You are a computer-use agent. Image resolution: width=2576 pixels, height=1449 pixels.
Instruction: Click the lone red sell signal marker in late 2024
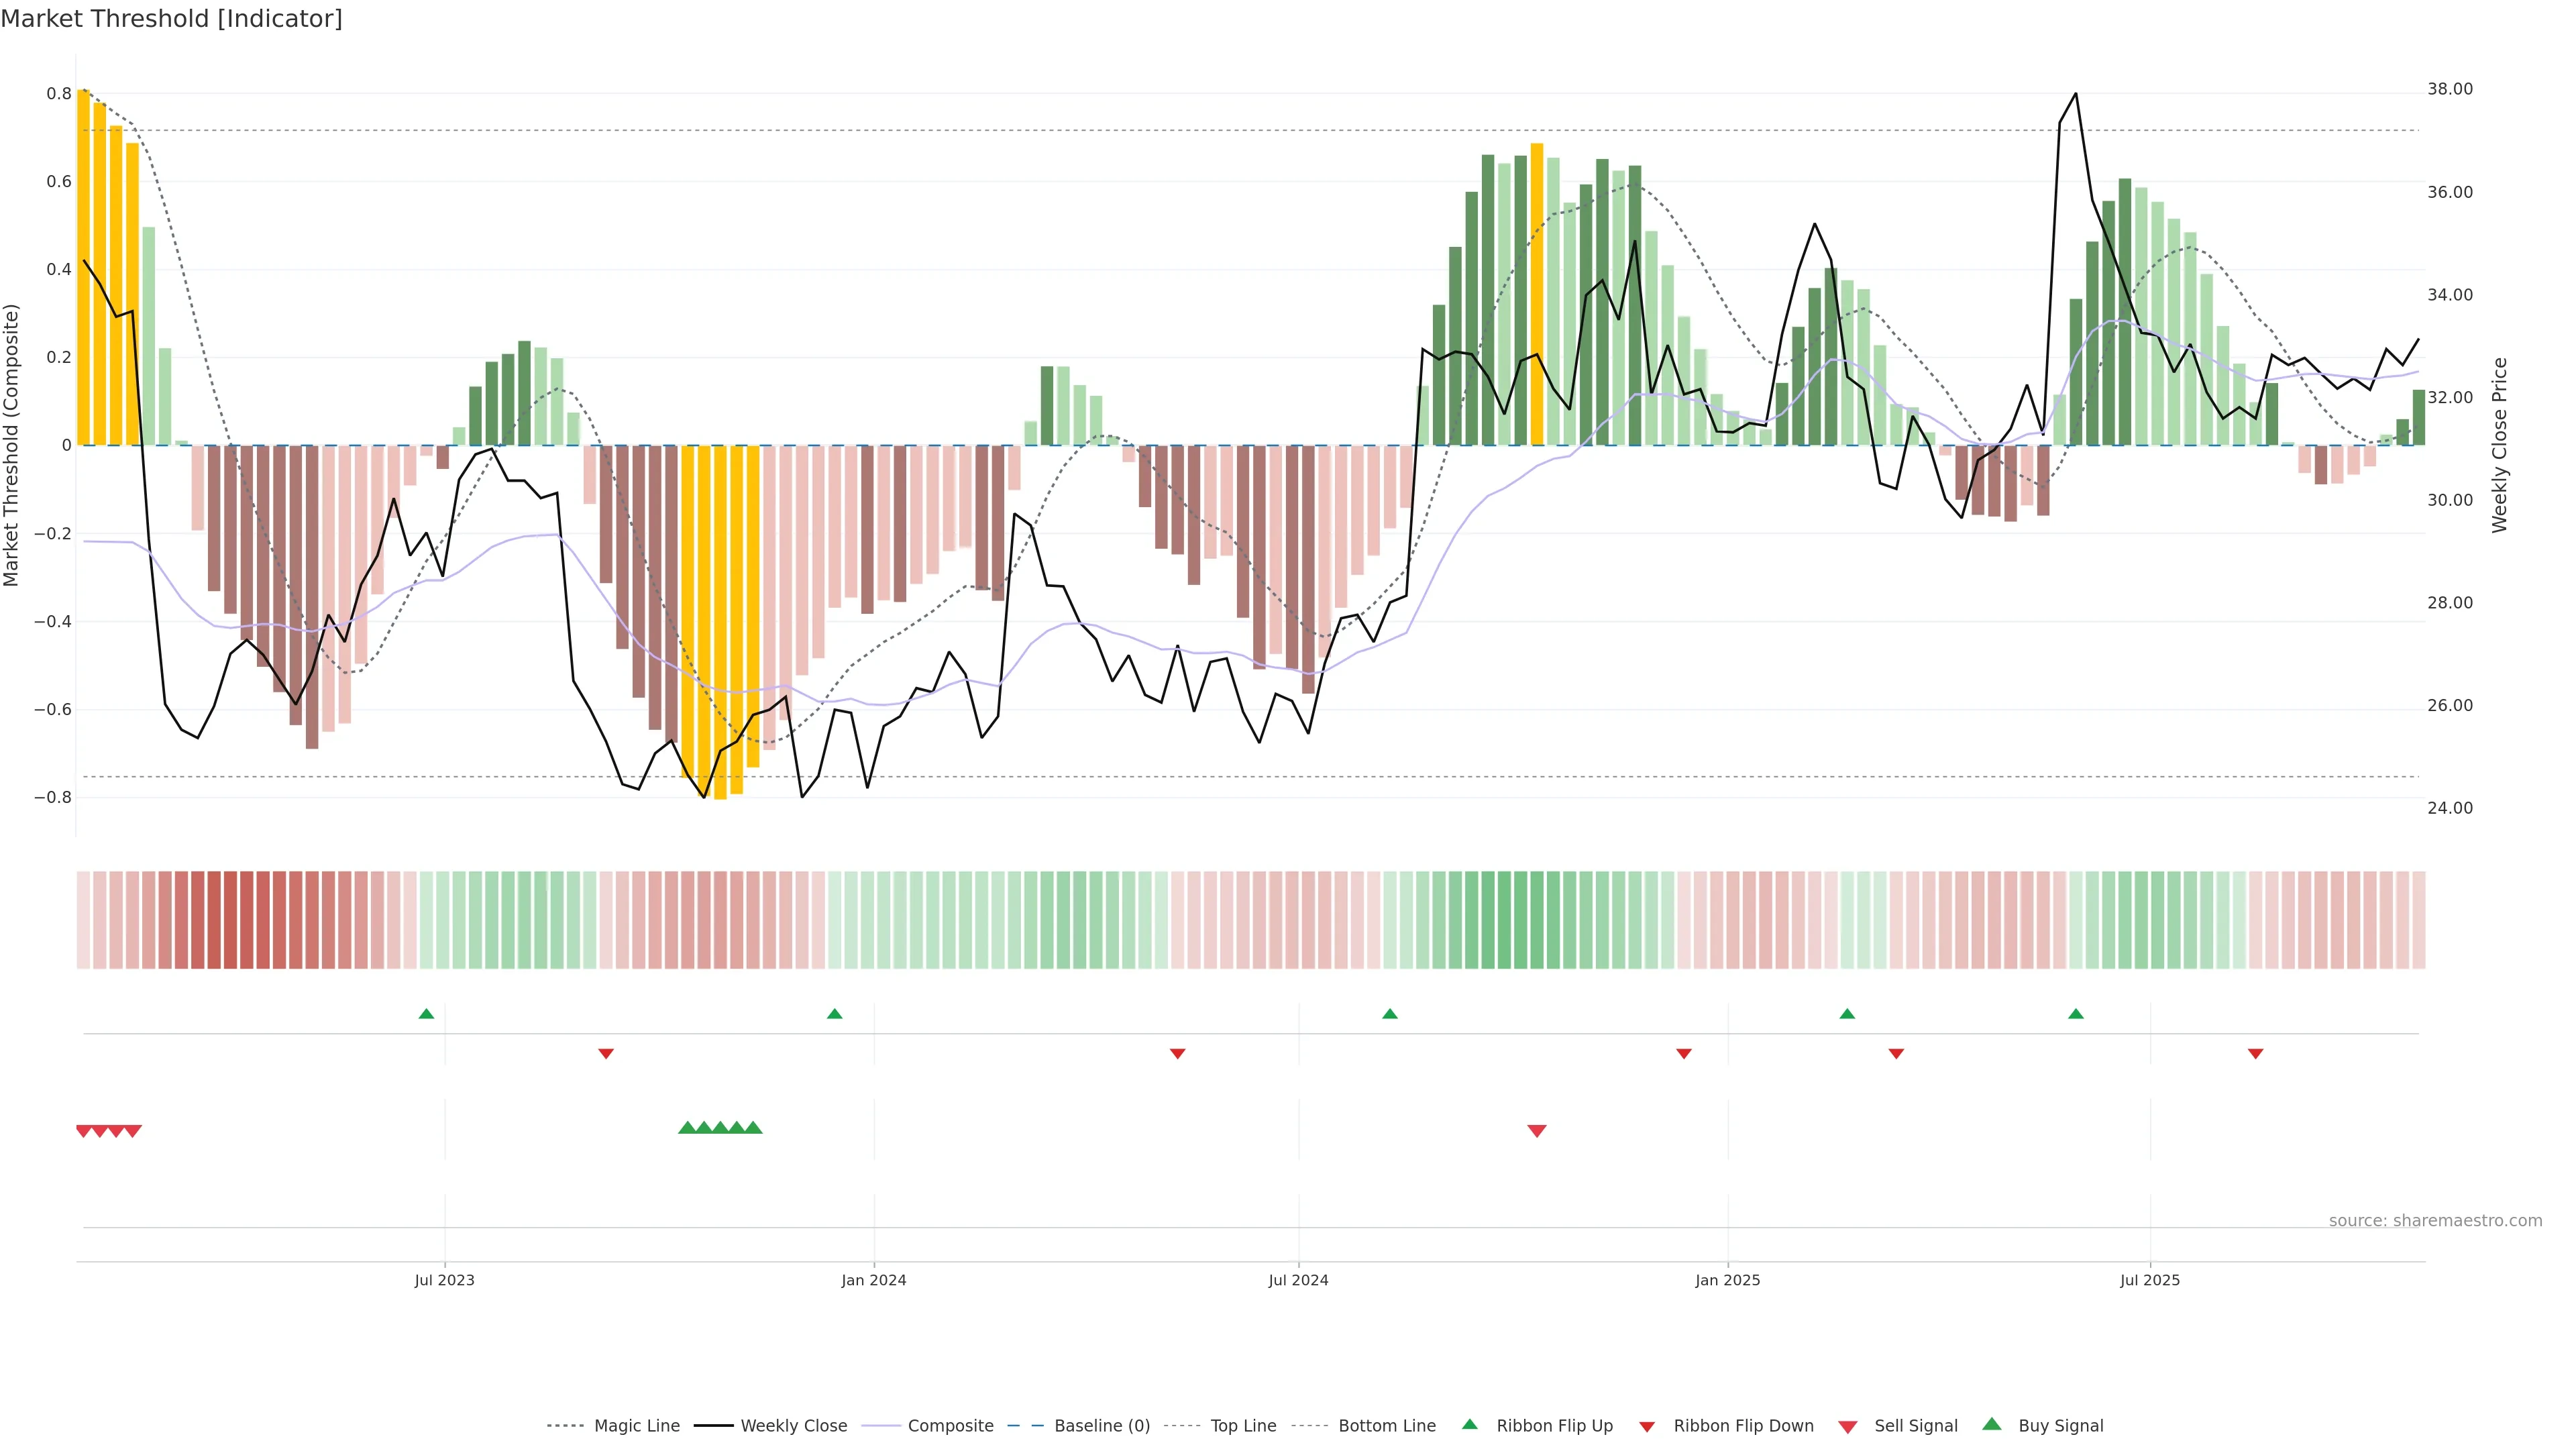(1537, 1131)
